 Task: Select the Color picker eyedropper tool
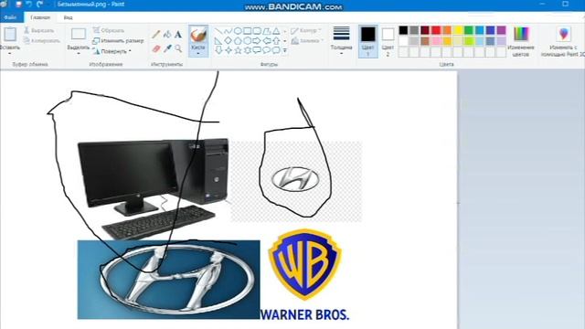click(x=167, y=48)
